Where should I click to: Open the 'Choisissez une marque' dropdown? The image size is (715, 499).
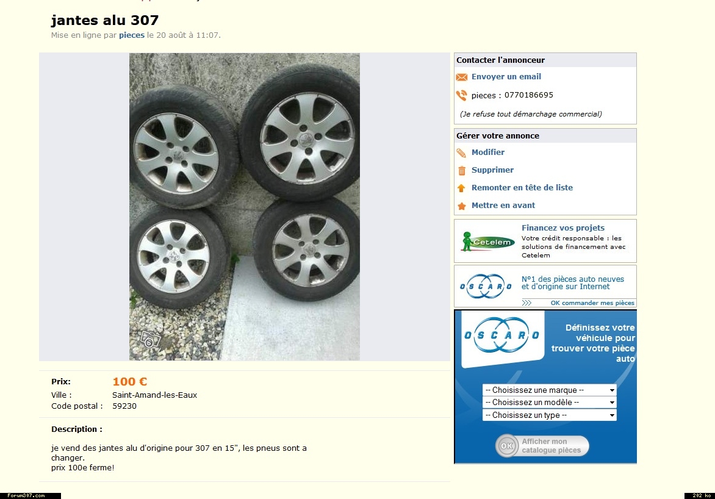click(x=550, y=390)
